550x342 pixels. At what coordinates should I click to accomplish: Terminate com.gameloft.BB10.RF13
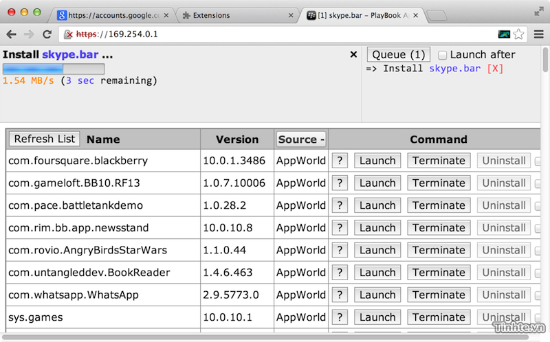439,183
